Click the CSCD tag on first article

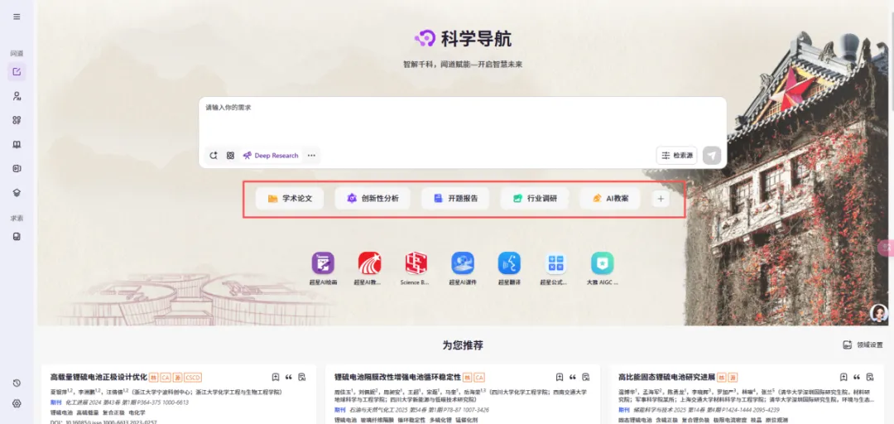pos(193,377)
